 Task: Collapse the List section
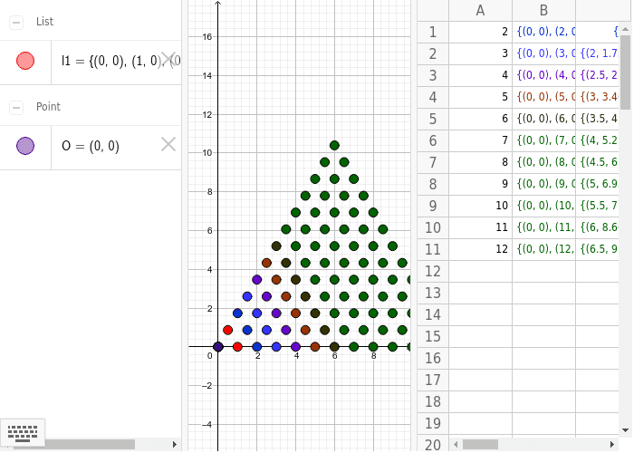coord(16,22)
